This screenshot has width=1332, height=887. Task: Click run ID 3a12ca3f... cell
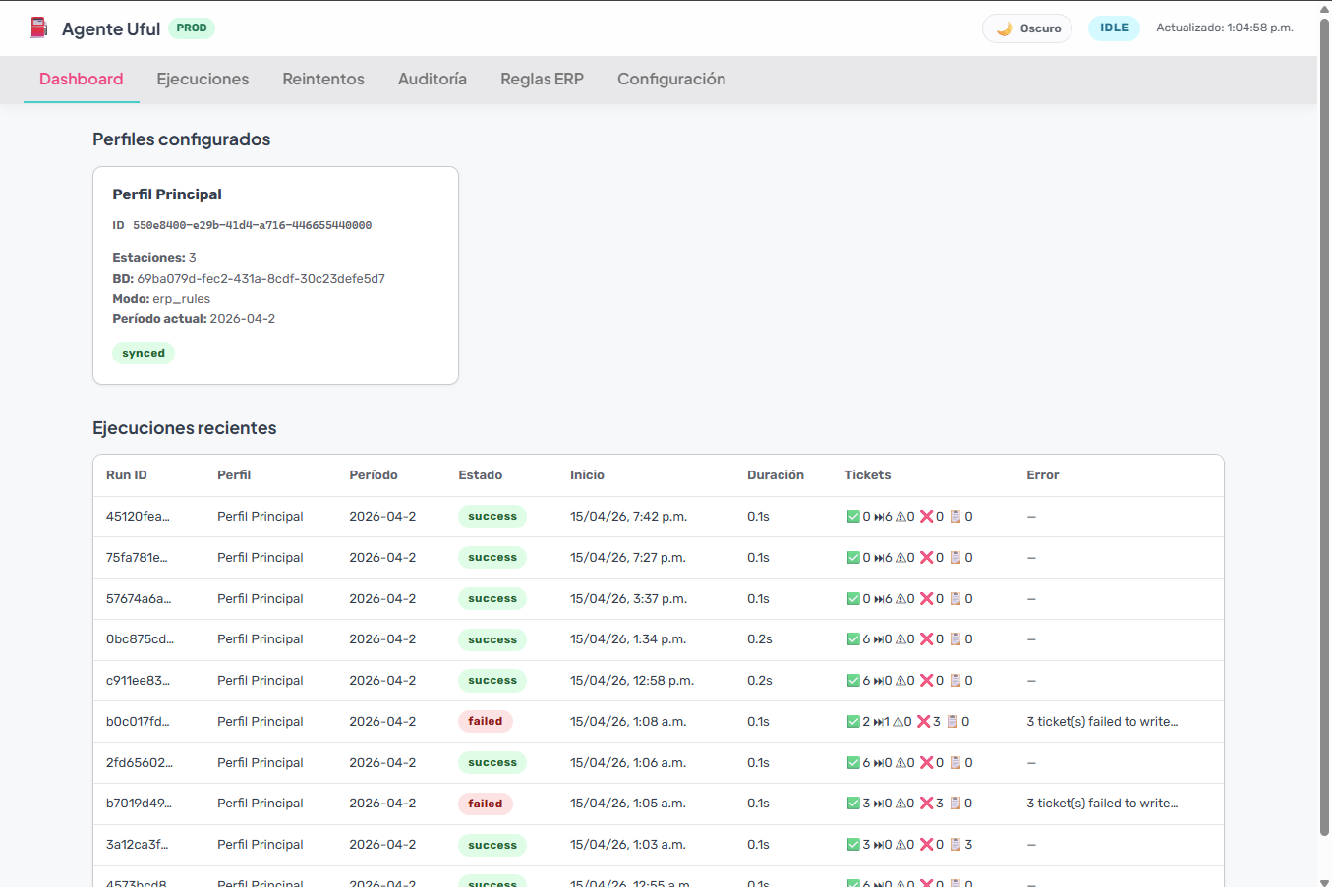point(138,845)
